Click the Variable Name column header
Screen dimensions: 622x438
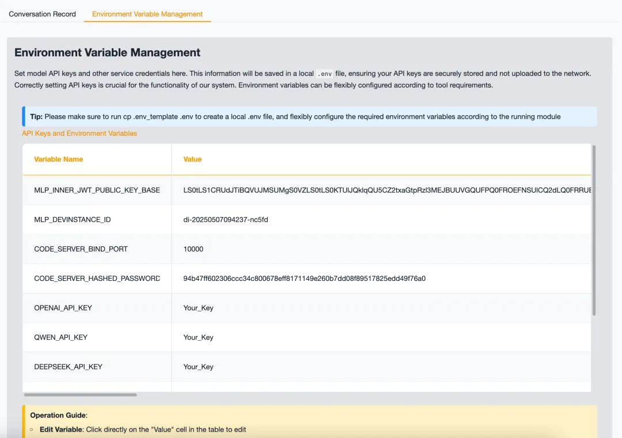(59, 159)
